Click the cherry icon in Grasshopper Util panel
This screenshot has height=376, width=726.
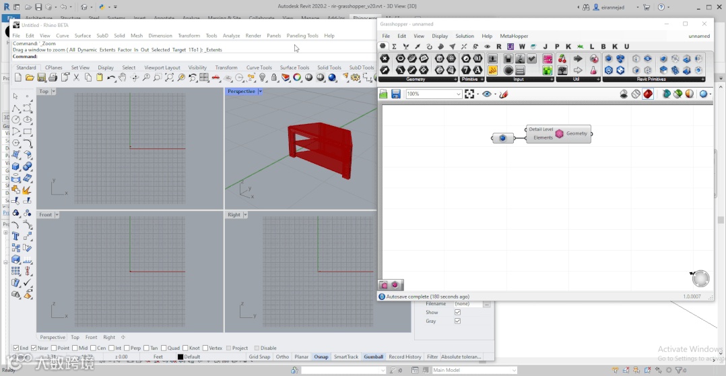point(562,59)
